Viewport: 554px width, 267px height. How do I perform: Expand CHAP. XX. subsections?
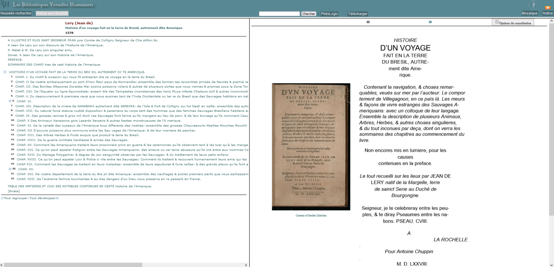click(x=10, y=169)
